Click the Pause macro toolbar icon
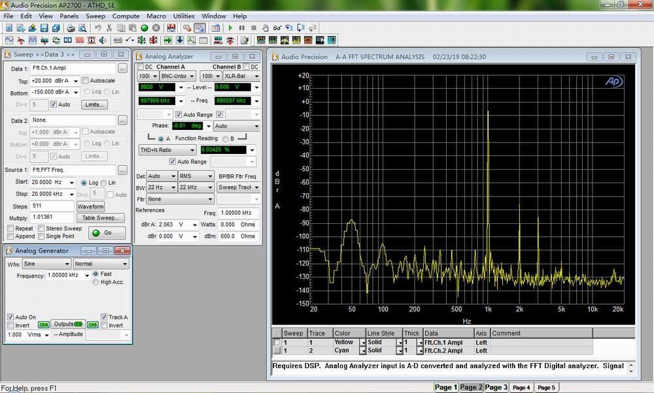The width and height of the screenshot is (654, 393). click(241, 28)
